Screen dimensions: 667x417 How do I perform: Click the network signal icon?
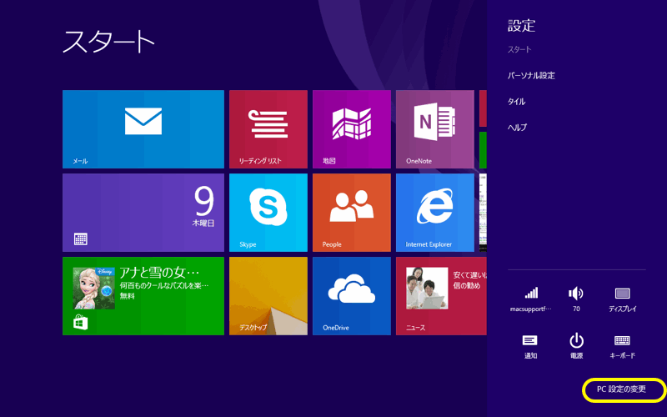531,298
